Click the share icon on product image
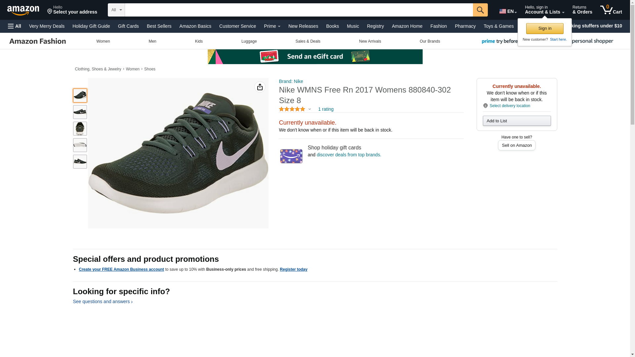Image resolution: width=635 pixels, height=357 pixels. tap(260, 87)
